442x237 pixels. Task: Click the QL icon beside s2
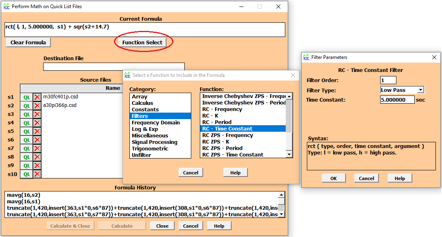(x=26, y=105)
